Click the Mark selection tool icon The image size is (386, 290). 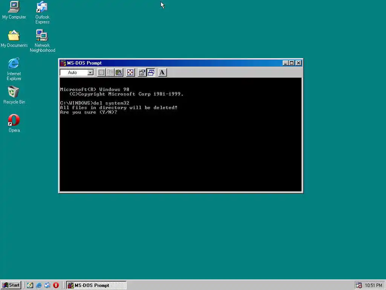(x=101, y=72)
